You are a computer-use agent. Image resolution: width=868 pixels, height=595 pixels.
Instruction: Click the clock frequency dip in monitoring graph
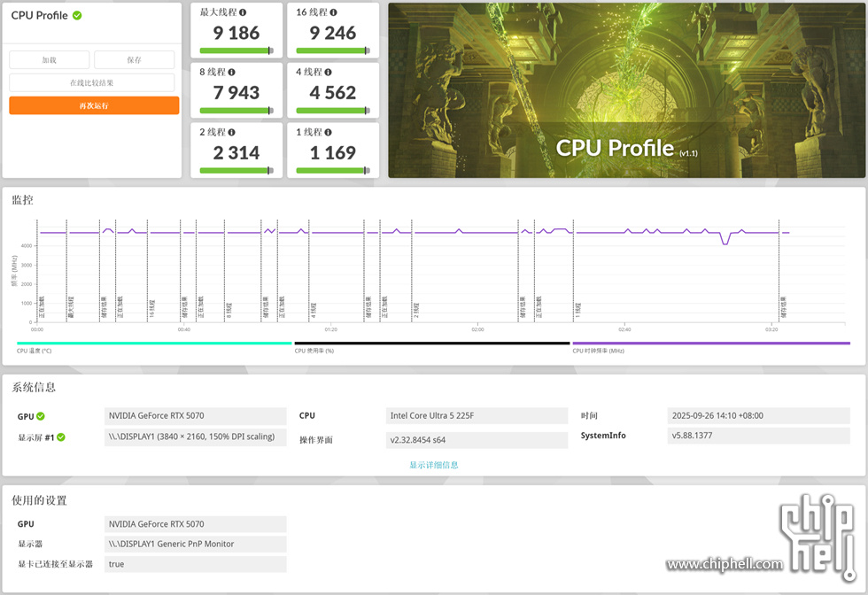(x=725, y=240)
